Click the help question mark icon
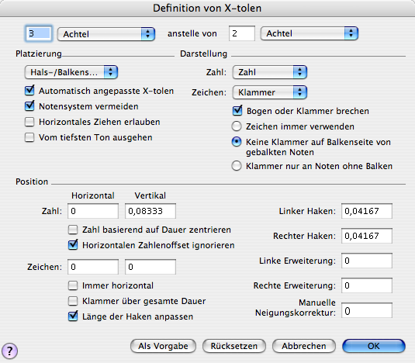The width and height of the screenshot is (415, 363). click(x=9, y=351)
